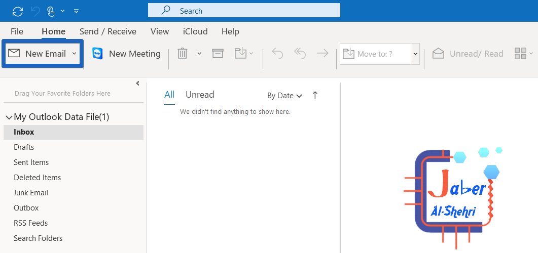Click the Move to folder icon
This screenshot has height=253, width=538.
pyautogui.click(x=240, y=54)
